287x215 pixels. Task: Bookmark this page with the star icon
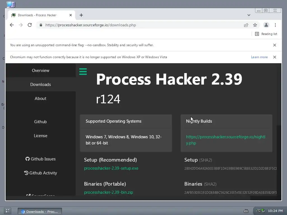click(255, 25)
